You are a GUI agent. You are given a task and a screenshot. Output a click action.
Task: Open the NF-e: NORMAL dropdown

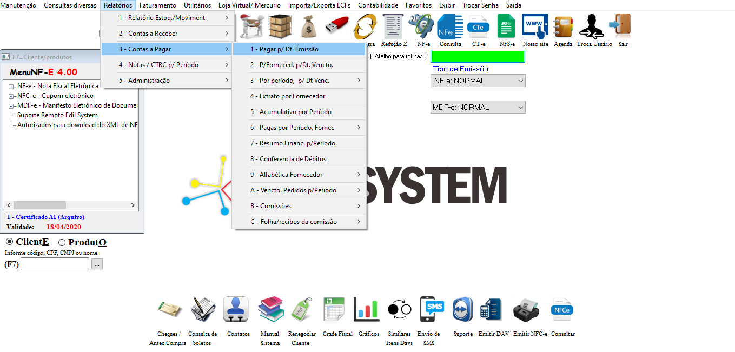[478, 81]
